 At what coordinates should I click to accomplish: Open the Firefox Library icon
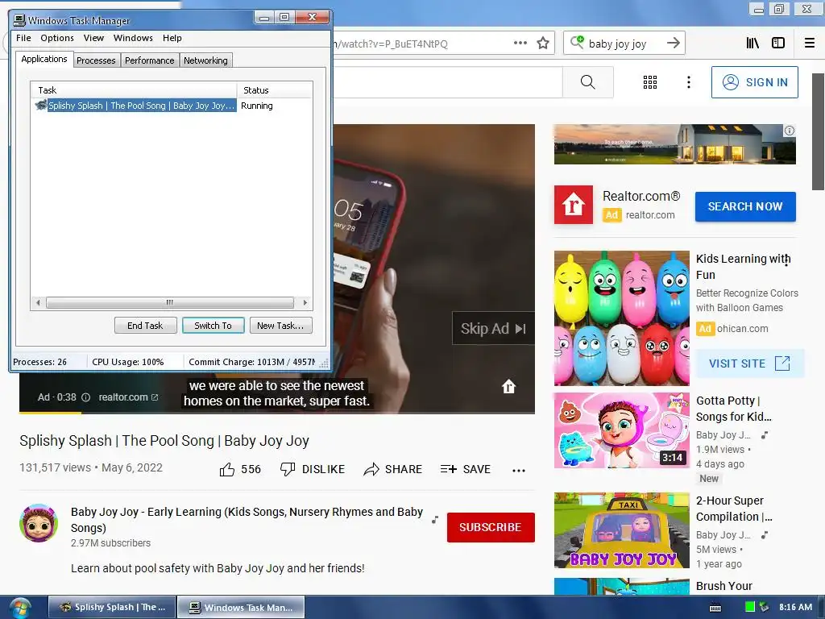coord(752,44)
